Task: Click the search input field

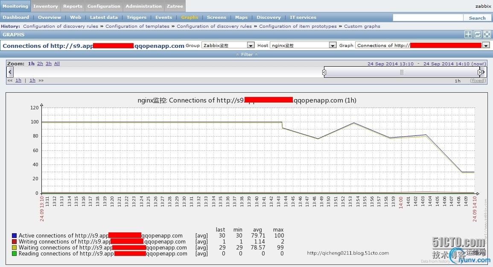Action: click(x=428, y=18)
